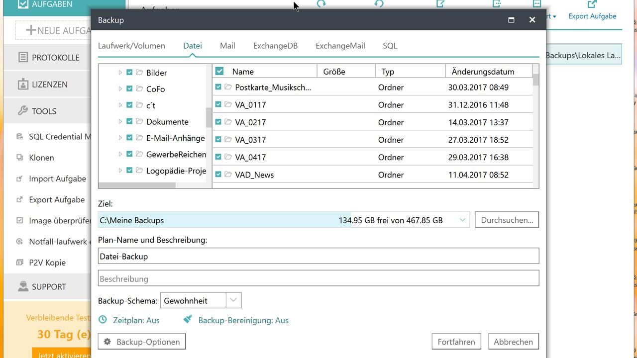Click the Durchsuchen button
637x358 pixels.
point(507,220)
